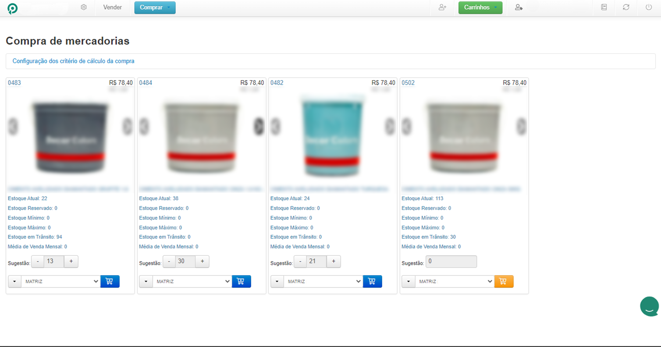
Task: Open the book/catalog icon in top bar
Action: click(x=604, y=7)
